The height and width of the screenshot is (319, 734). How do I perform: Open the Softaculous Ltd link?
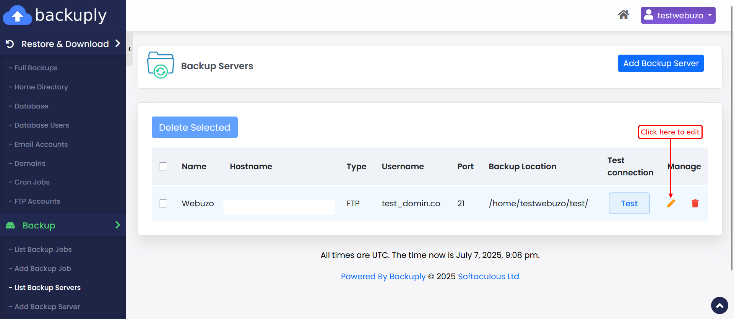pyautogui.click(x=488, y=277)
